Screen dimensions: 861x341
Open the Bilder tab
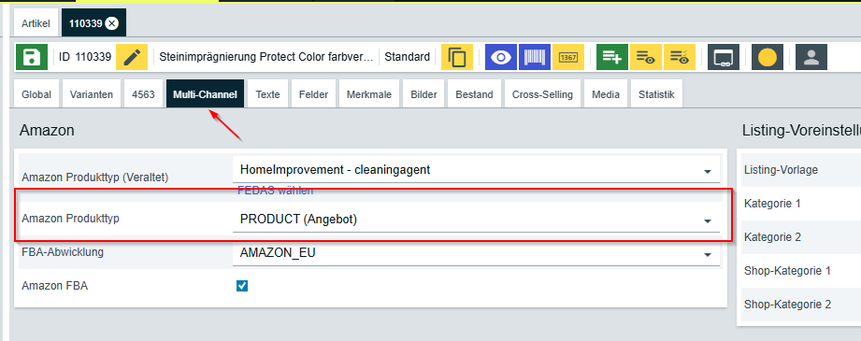[423, 94]
